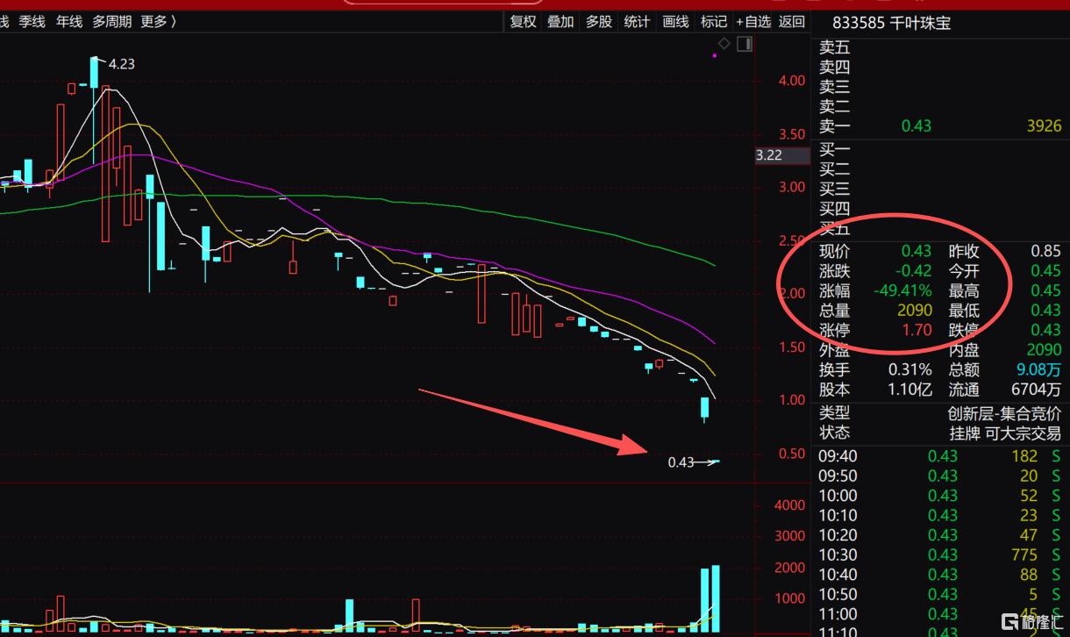1070x637 pixels.
Task: Click the 买一 bid row label
Action: click(834, 150)
